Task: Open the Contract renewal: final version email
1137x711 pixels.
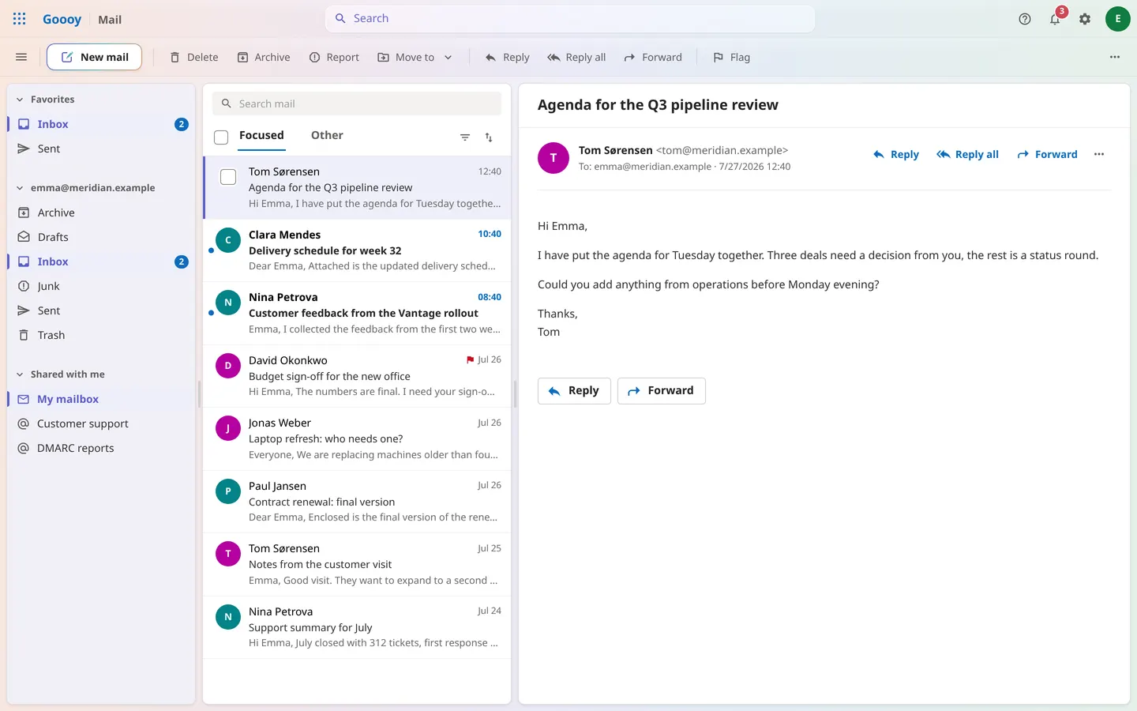Action: (x=357, y=502)
